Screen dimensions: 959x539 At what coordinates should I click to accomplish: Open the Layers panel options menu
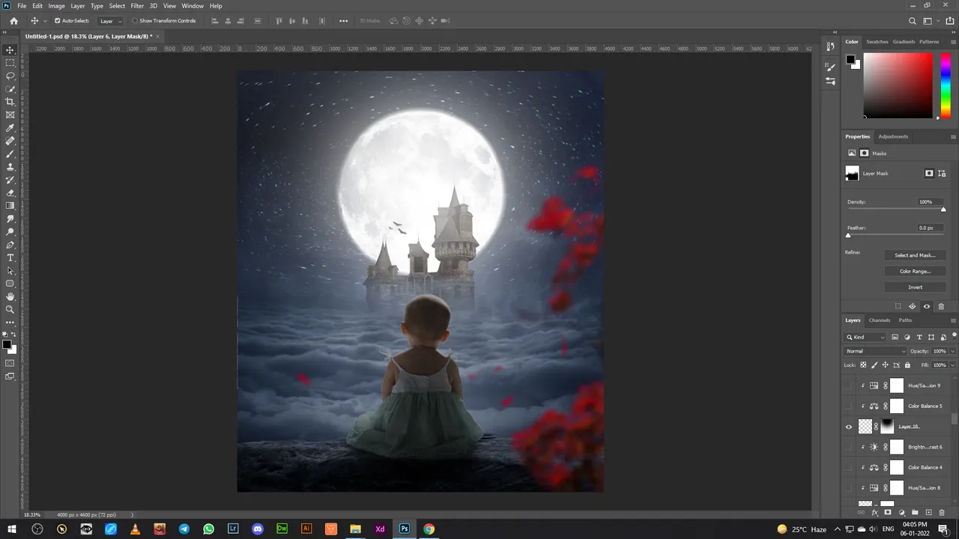953,320
